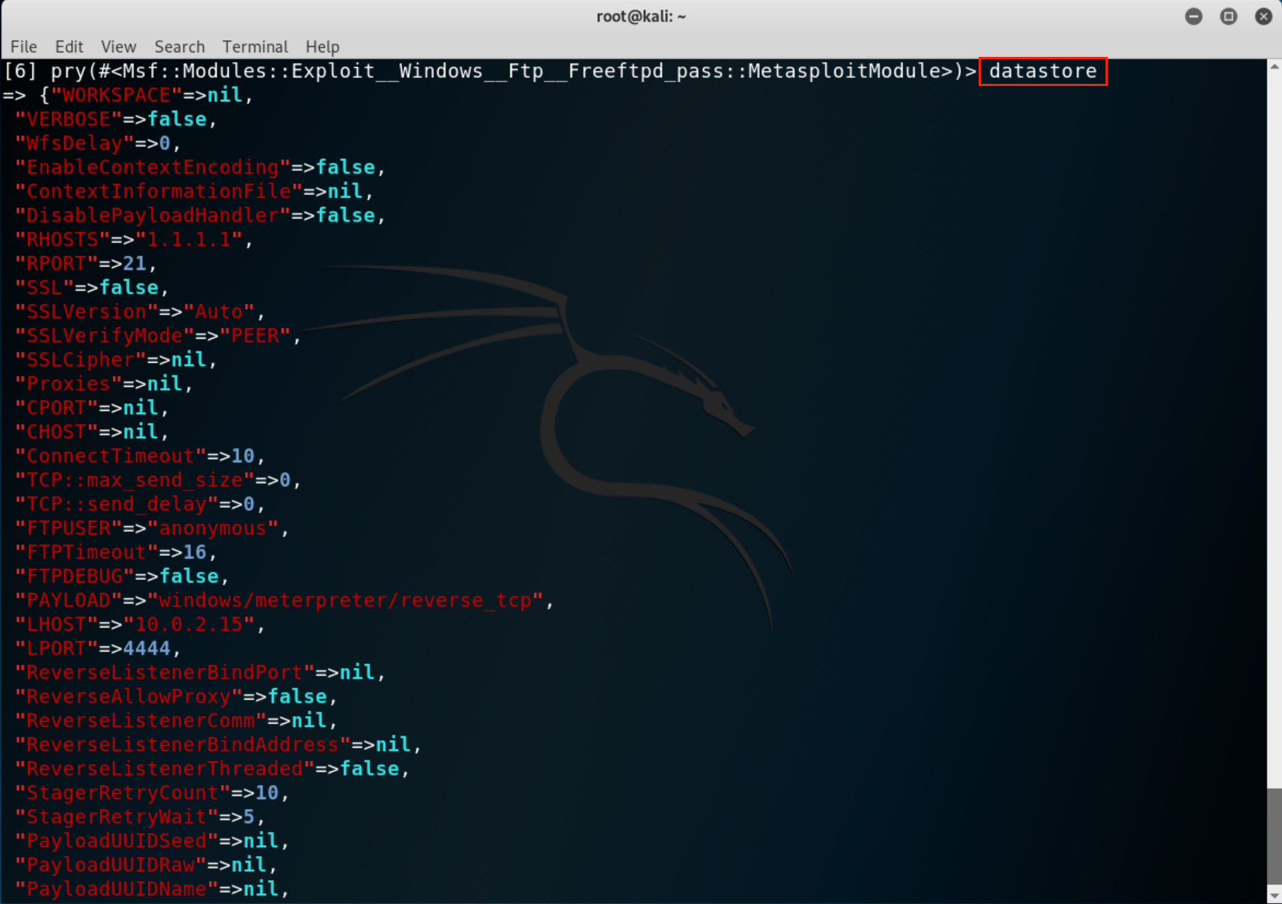Click the scrollbar up arrow
Image resolution: width=1282 pixels, height=904 pixels.
coord(1274,66)
